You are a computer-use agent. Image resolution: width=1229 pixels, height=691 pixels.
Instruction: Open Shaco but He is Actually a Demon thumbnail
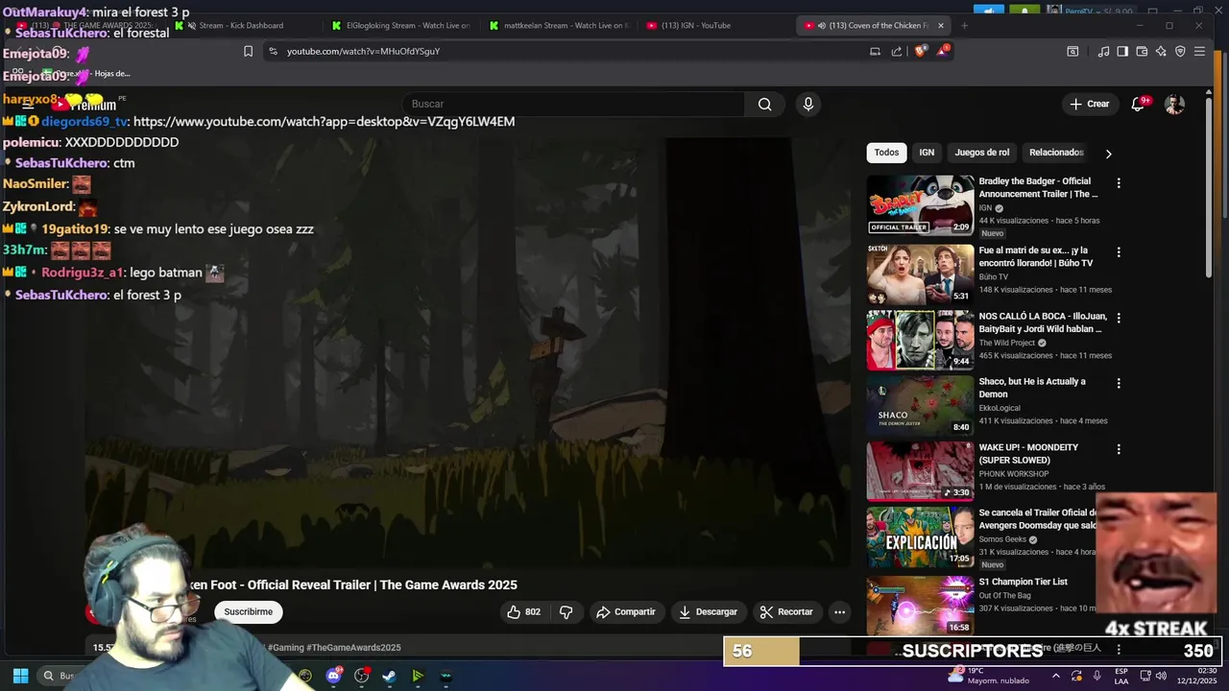(x=920, y=405)
